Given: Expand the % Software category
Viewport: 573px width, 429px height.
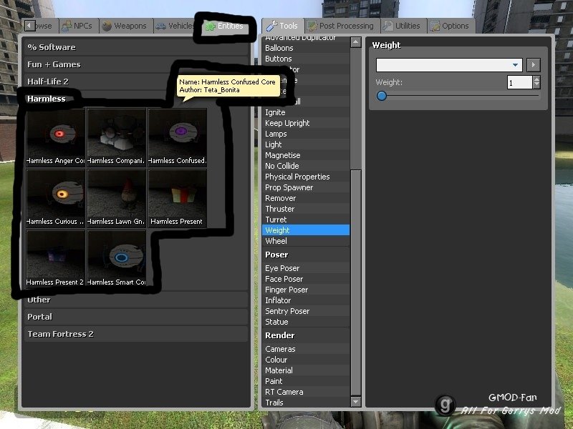Looking at the screenshot, I should point(136,47).
